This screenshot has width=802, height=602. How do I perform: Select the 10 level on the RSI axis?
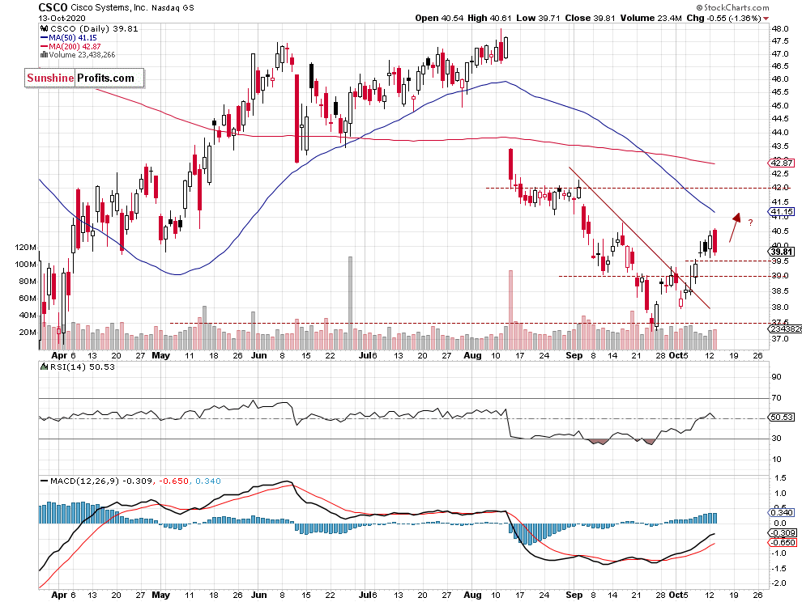coord(776,459)
